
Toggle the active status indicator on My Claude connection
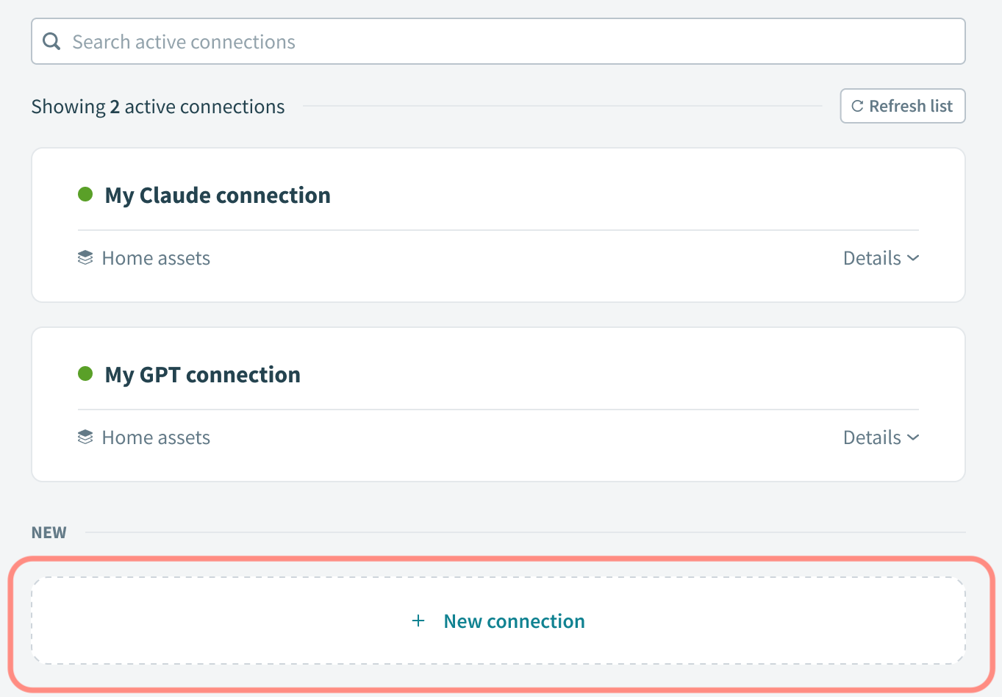pos(85,193)
